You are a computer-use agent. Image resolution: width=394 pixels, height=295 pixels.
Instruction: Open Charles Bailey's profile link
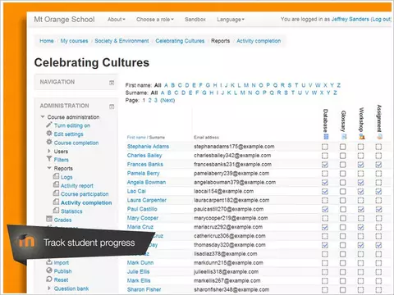pyautogui.click(x=144, y=156)
